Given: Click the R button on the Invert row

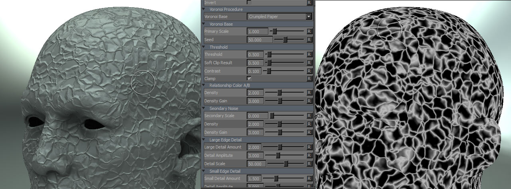Looking at the screenshot, I should point(309,2).
